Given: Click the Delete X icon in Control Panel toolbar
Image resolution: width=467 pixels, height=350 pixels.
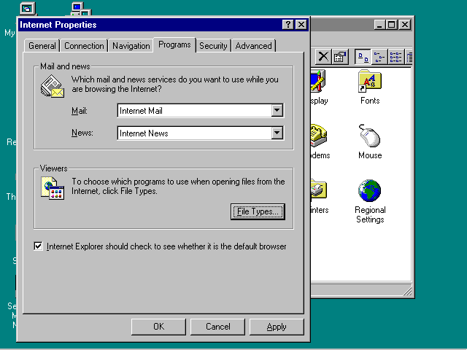Looking at the screenshot, I should point(323,57).
